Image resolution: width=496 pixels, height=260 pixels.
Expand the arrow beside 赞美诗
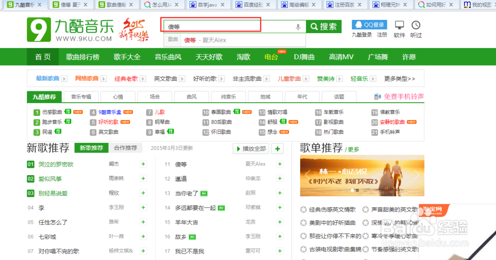pyautogui.click(x=339, y=79)
